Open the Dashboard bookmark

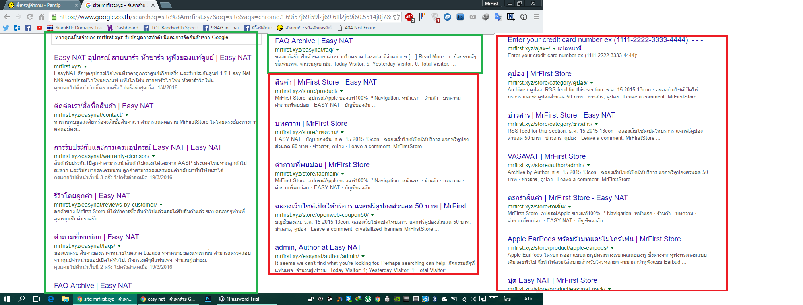point(123,28)
